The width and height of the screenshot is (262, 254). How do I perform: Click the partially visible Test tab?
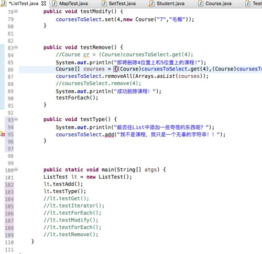(254, 4)
